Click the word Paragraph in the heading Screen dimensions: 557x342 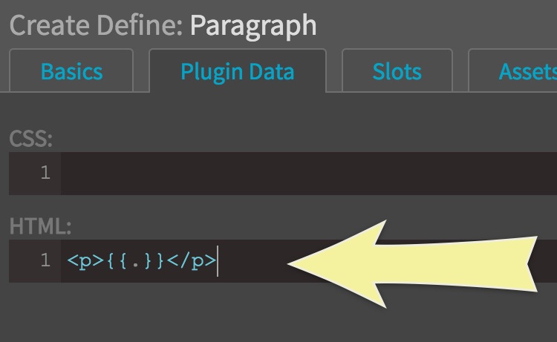coord(253,25)
